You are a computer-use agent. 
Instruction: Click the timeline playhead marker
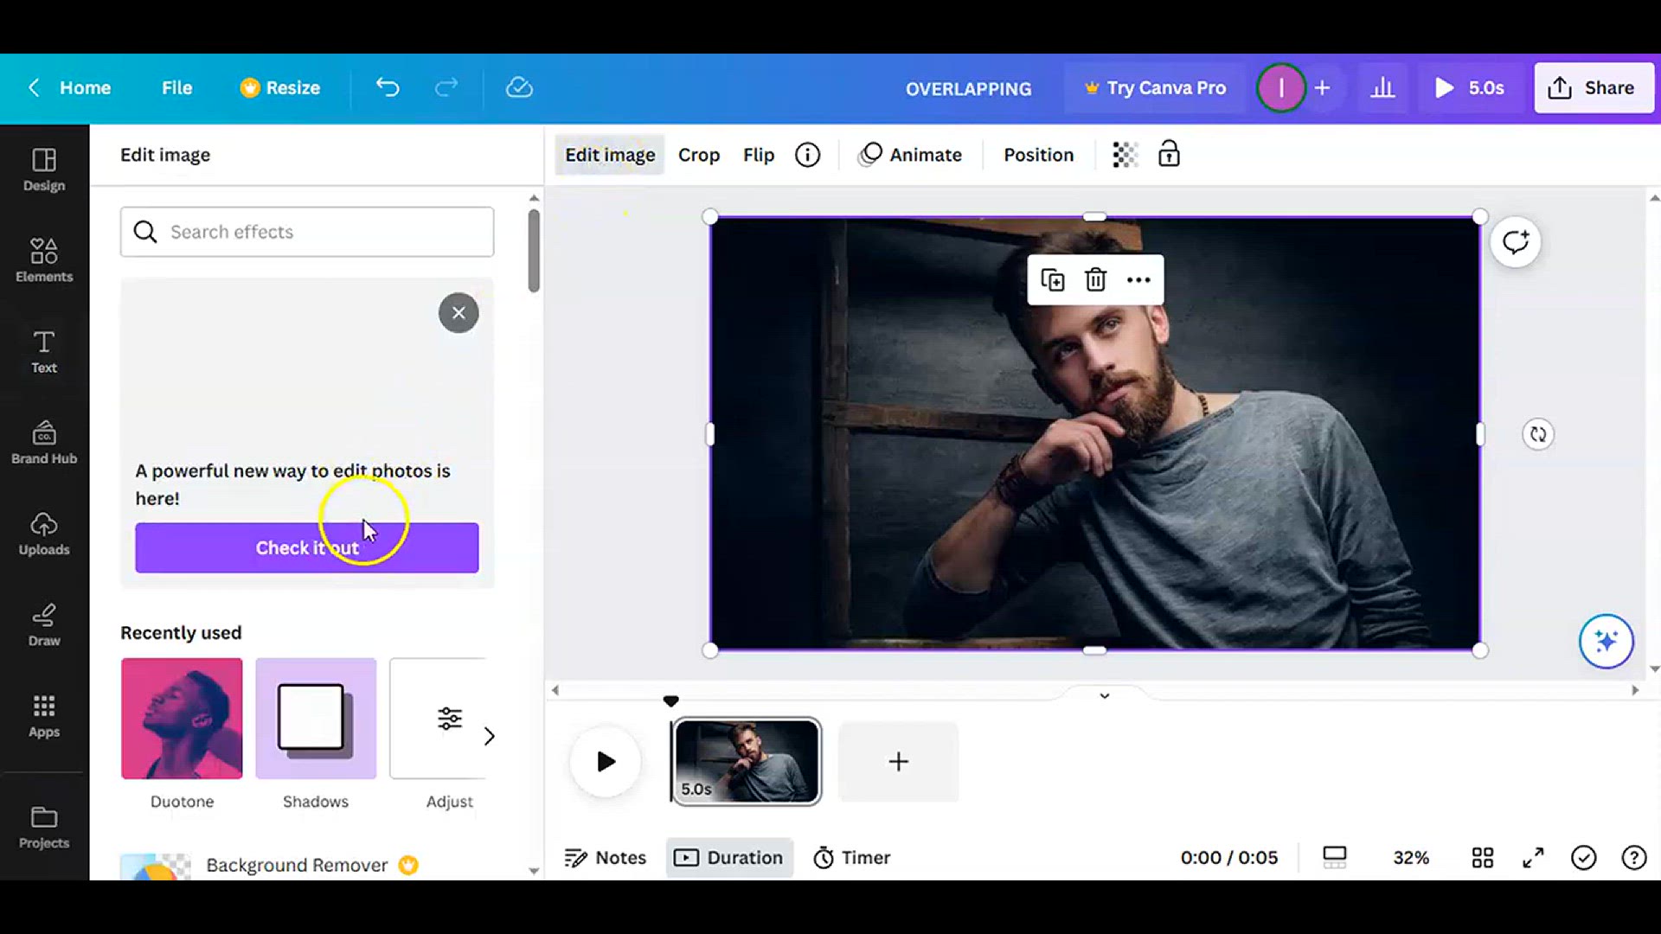(670, 700)
